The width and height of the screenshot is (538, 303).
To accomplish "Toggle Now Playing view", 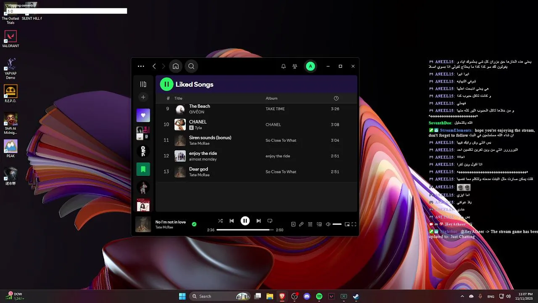I will coord(293,224).
